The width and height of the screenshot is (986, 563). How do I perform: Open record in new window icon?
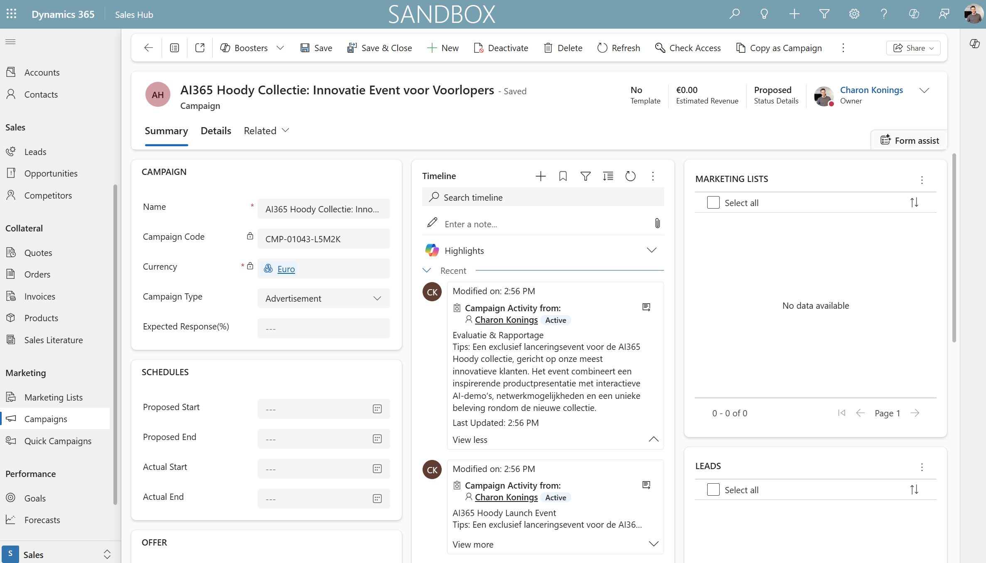click(200, 48)
